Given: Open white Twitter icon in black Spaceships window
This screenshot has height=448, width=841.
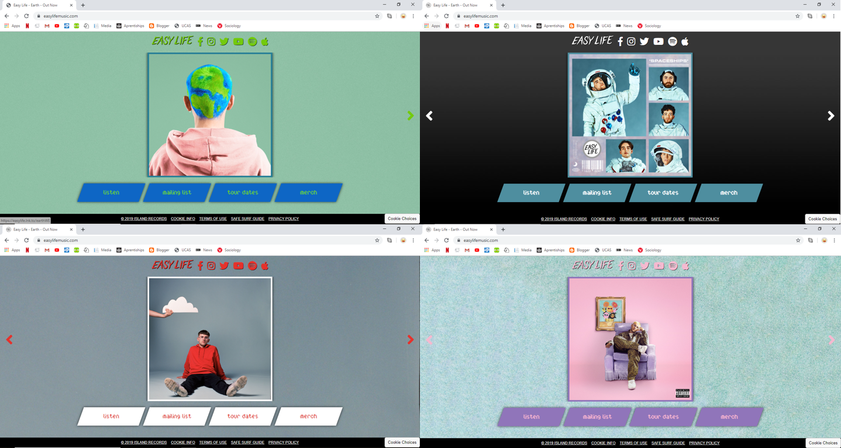Looking at the screenshot, I should (x=644, y=41).
